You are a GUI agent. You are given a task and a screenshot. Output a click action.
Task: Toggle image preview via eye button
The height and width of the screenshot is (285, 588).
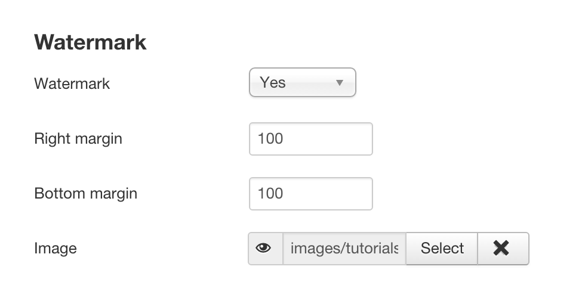pyautogui.click(x=266, y=248)
